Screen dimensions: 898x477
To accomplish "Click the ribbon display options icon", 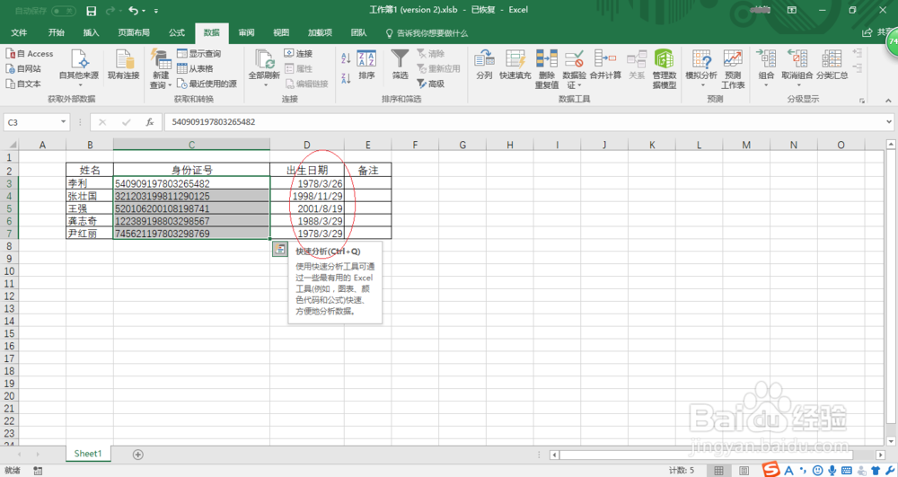I will 792,10.
